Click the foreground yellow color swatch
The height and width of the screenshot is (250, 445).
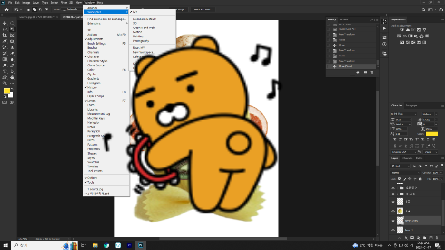[7, 91]
